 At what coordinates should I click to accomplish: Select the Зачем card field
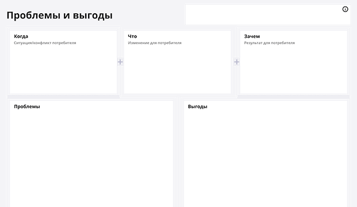[294, 62]
